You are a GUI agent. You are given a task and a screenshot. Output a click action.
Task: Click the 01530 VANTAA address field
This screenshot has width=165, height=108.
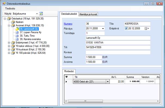point(118,43)
